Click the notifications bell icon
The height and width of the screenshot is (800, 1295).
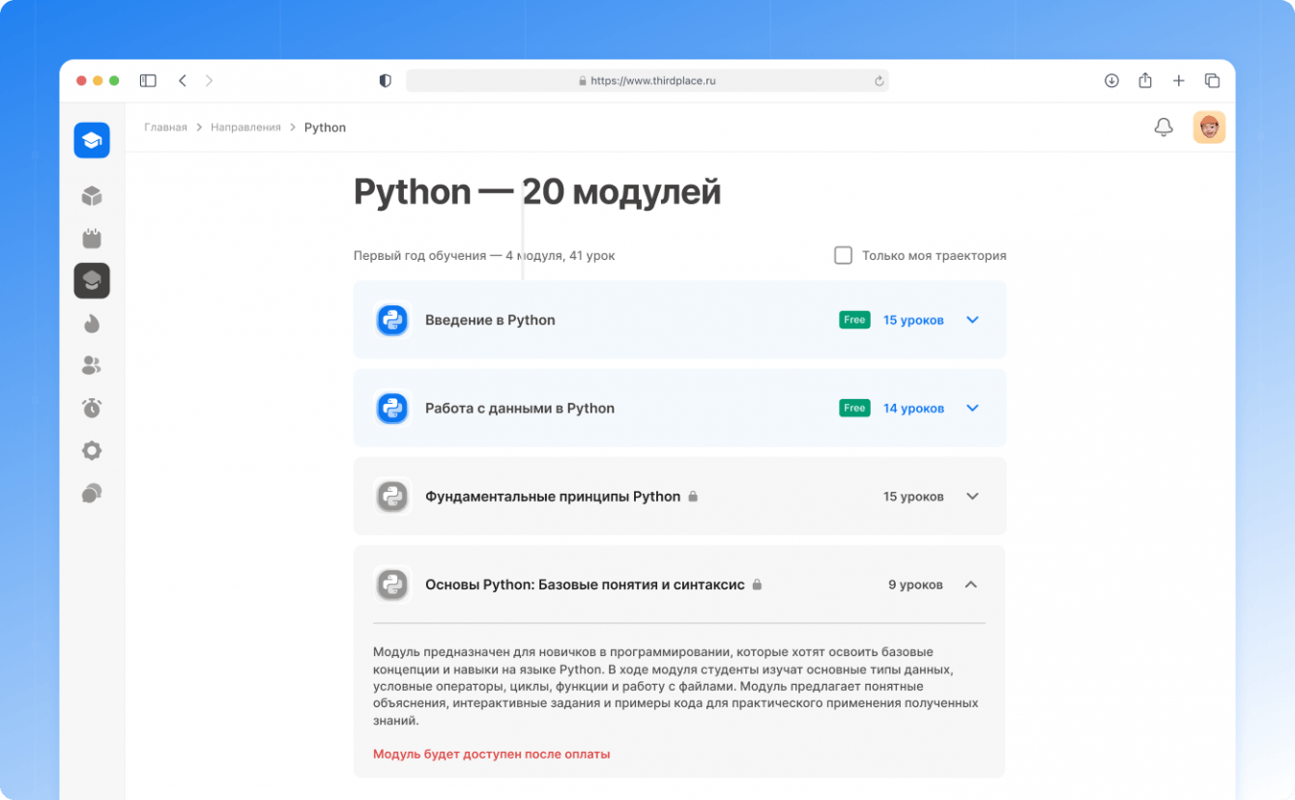click(x=1164, y=128)
